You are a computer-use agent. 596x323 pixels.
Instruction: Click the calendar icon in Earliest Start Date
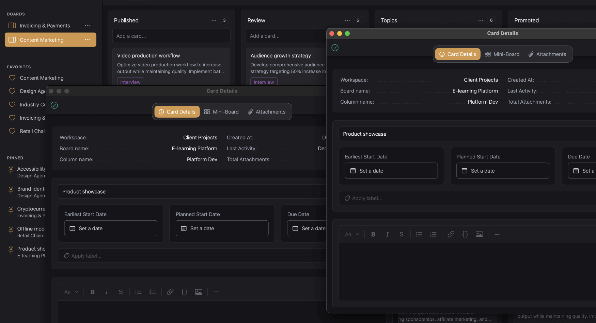(x=353, y=171)
